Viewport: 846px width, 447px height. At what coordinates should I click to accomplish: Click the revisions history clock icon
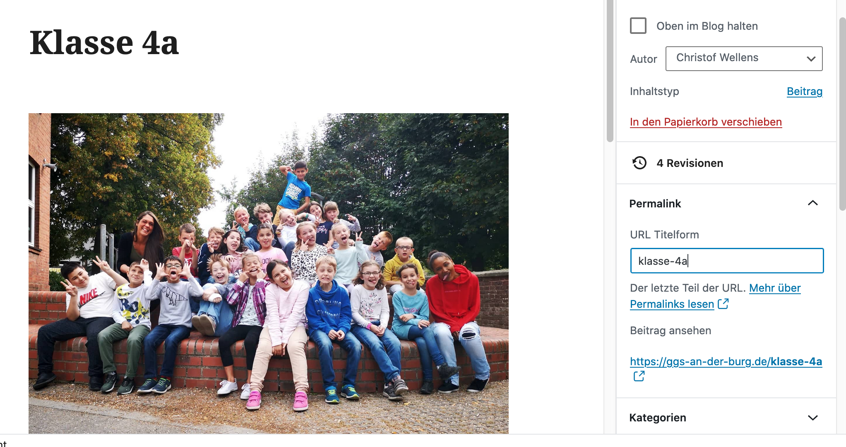pyautogui.click(x=639, y=163)
